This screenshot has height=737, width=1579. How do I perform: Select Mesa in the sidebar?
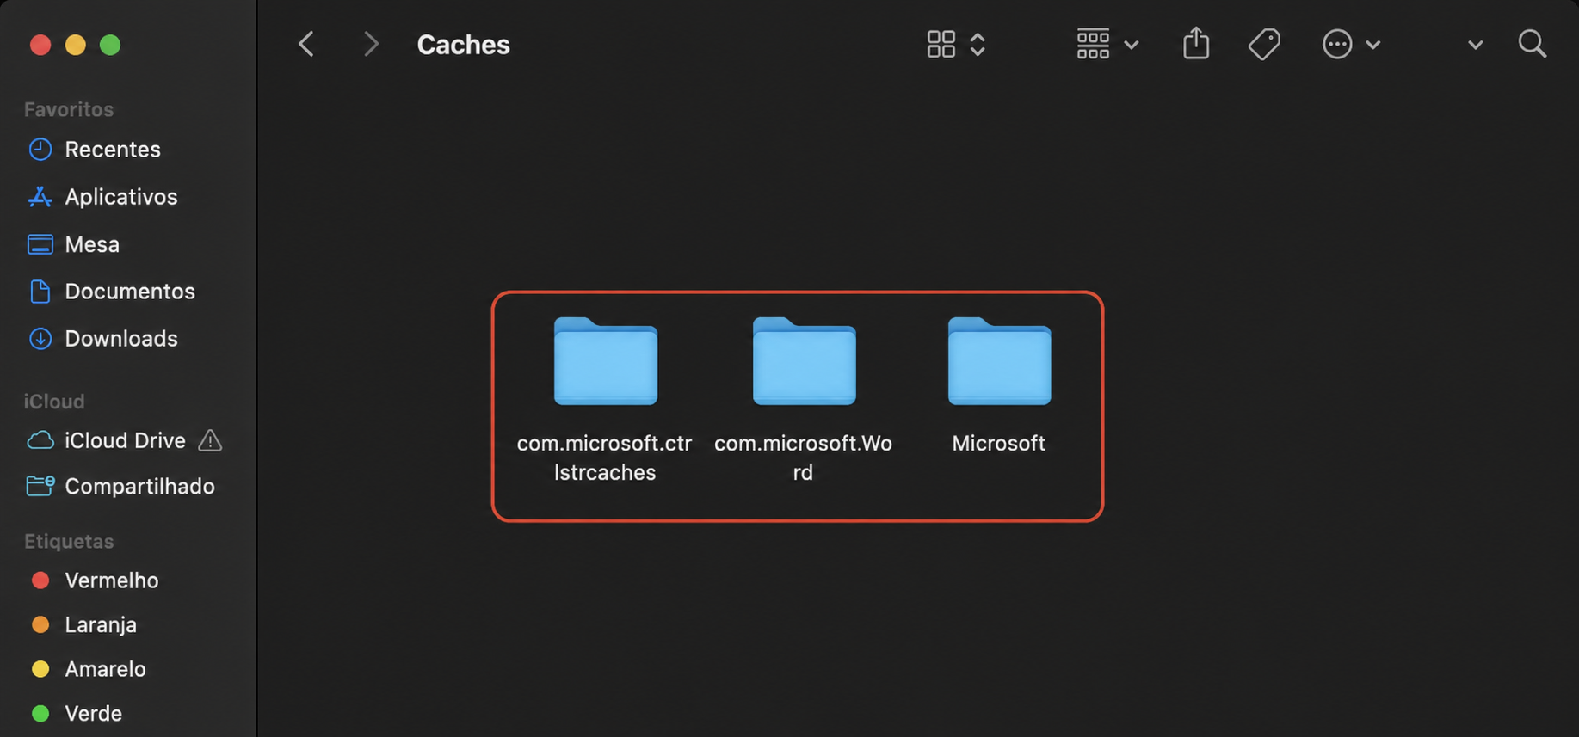click(x=92, y=244)
